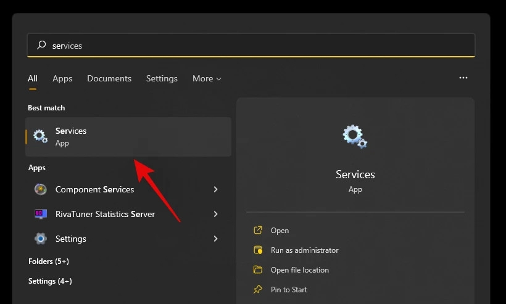The width and height of the screenshot is (506, 304).
Task: Click the Open file location folder icon
Action: point(258,270)
